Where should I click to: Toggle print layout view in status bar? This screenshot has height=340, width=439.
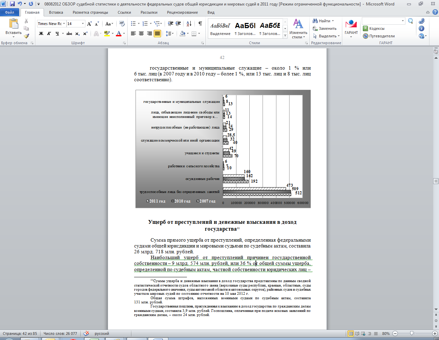click(351, 333)
